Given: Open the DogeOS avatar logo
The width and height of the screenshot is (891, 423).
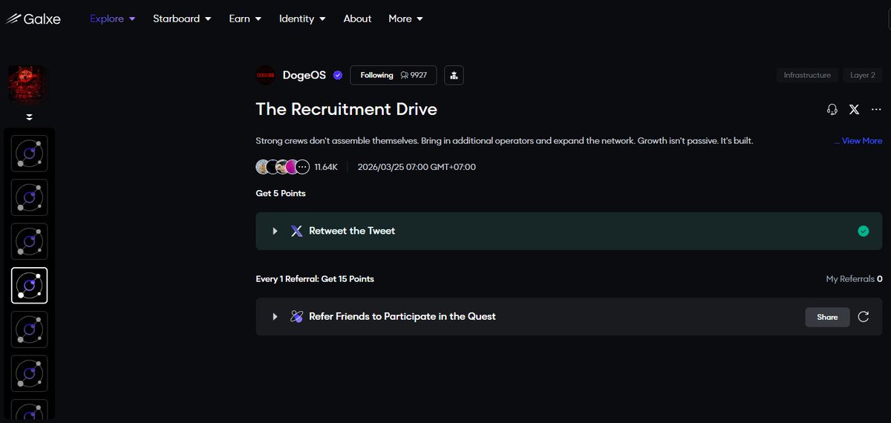Looking at the screenshot, I should coord(265,75).
